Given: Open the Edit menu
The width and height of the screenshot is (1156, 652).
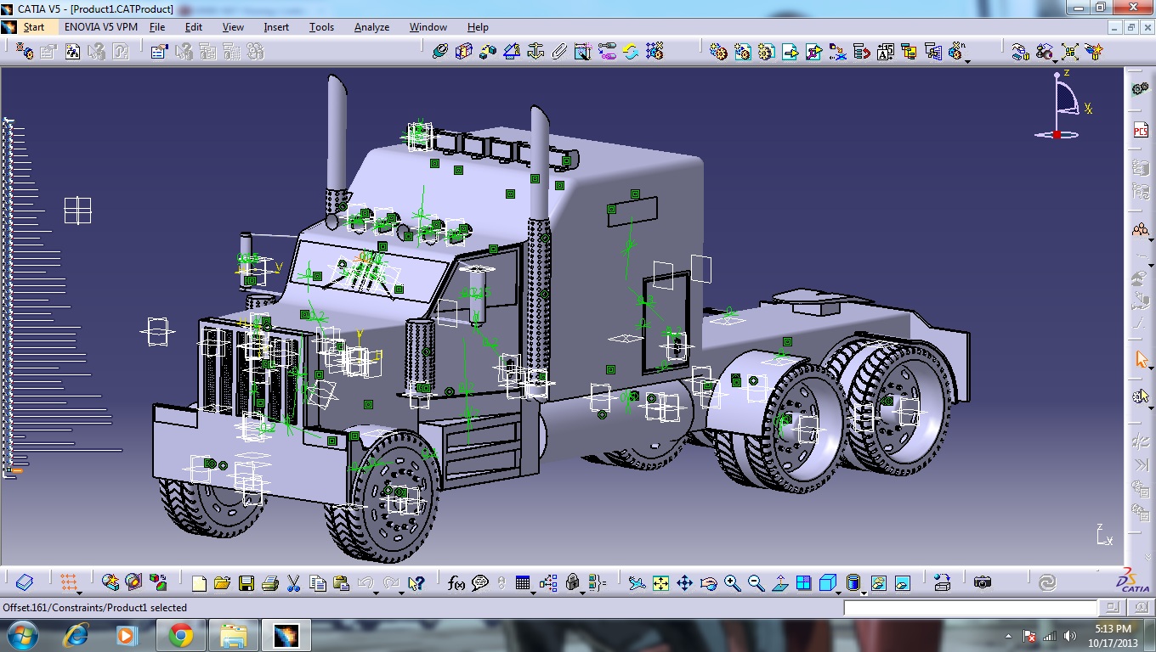Looking at the screenshot, I should point(194,27).
